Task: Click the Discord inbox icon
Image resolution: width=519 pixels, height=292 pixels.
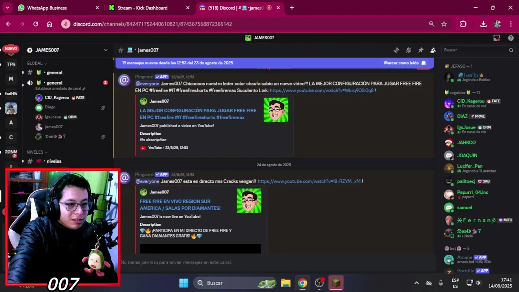Action: pyautogui.click(x=497, y=38)
